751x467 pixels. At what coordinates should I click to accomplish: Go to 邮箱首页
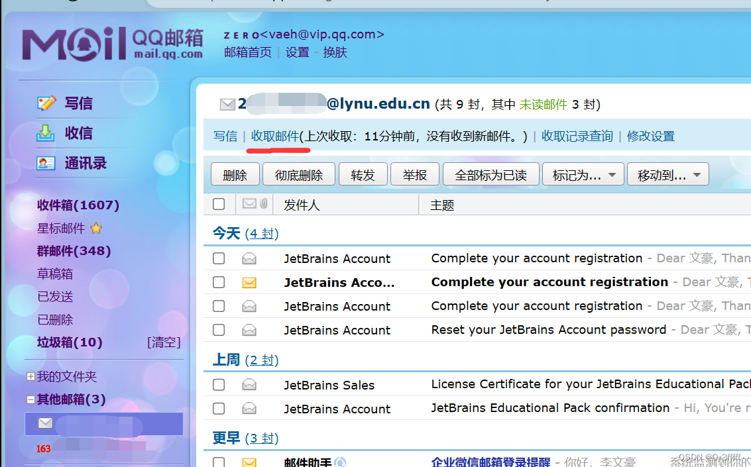pyautogui.click(x=248, y=52)
